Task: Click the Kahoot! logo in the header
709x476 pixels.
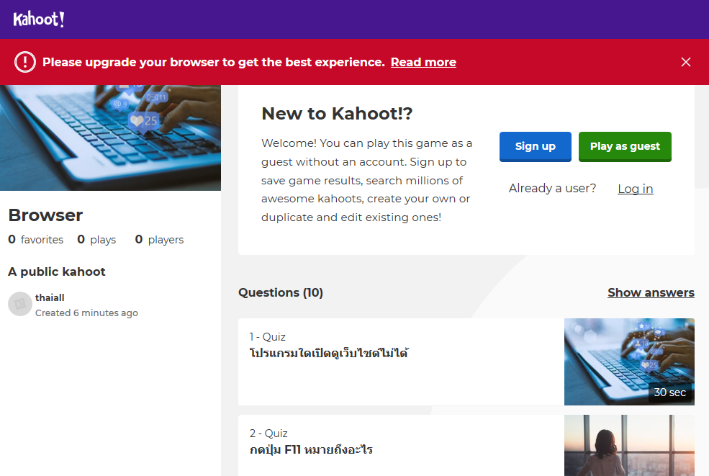Action: pos(39,19)
